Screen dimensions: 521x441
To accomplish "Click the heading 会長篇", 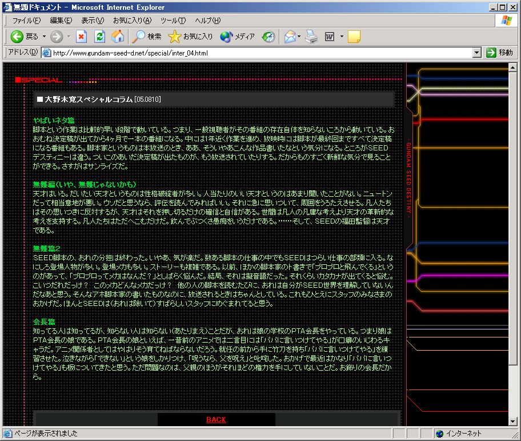I will coord(44,321).
